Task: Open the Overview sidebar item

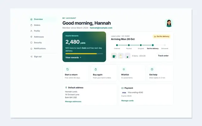Action: point(43,19)
